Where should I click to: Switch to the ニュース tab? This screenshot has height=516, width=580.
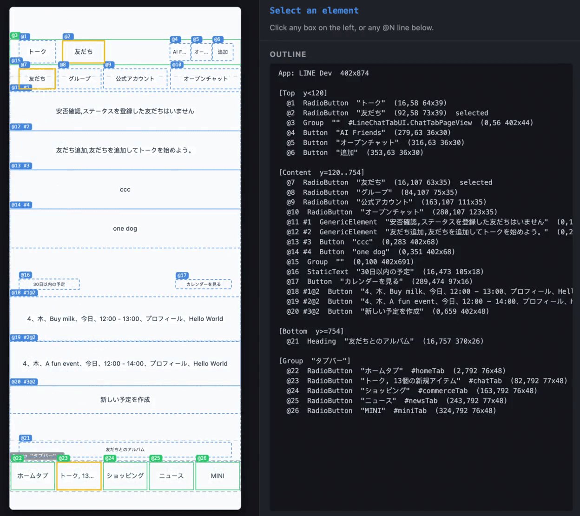171,476
